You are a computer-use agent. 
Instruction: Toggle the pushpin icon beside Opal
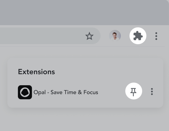point(133,91)
